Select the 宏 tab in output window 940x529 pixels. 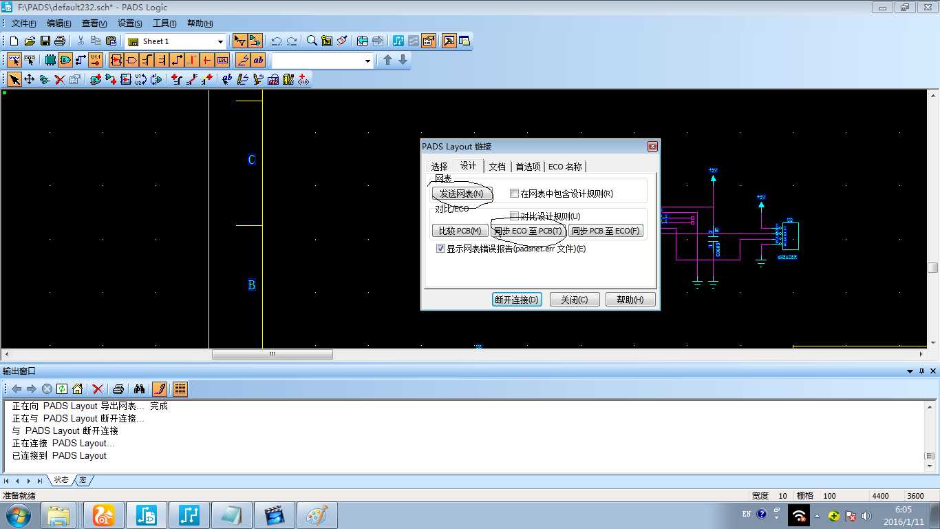[83, 480]
